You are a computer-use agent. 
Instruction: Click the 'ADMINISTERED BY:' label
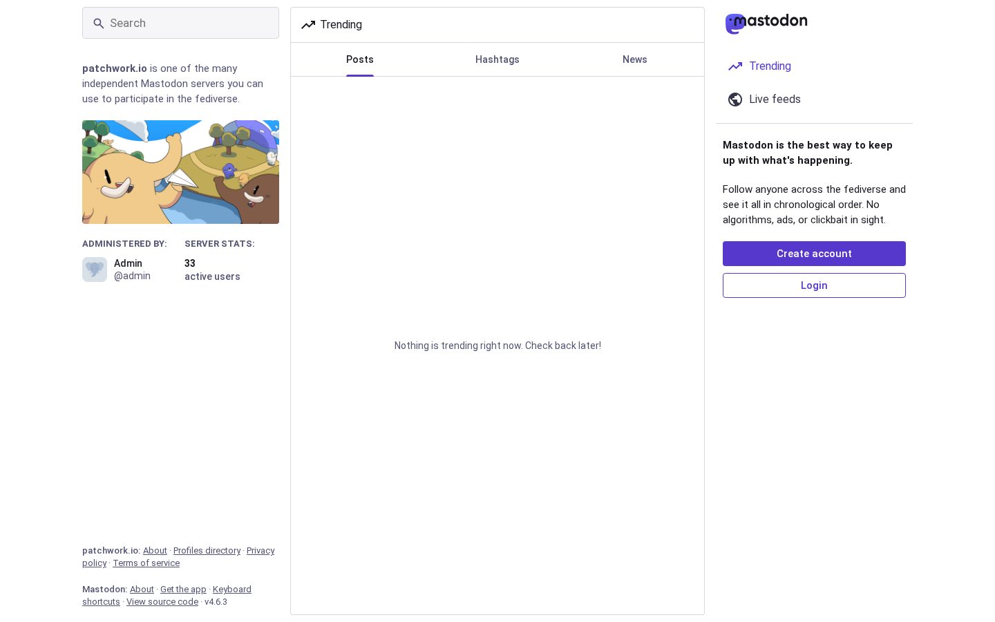124,244
